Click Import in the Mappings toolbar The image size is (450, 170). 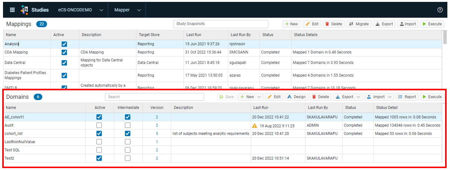[408, 24]
